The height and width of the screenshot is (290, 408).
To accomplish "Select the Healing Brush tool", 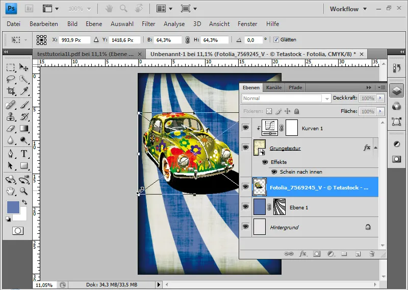I will pos(10,105).
